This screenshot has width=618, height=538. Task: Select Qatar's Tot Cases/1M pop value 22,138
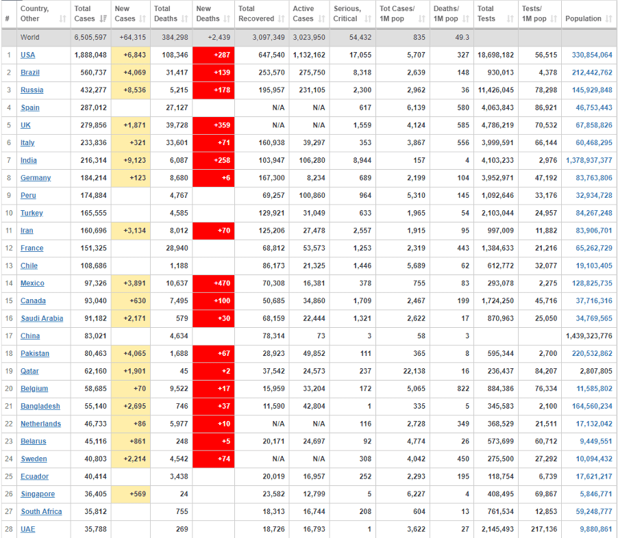point(415,371)
